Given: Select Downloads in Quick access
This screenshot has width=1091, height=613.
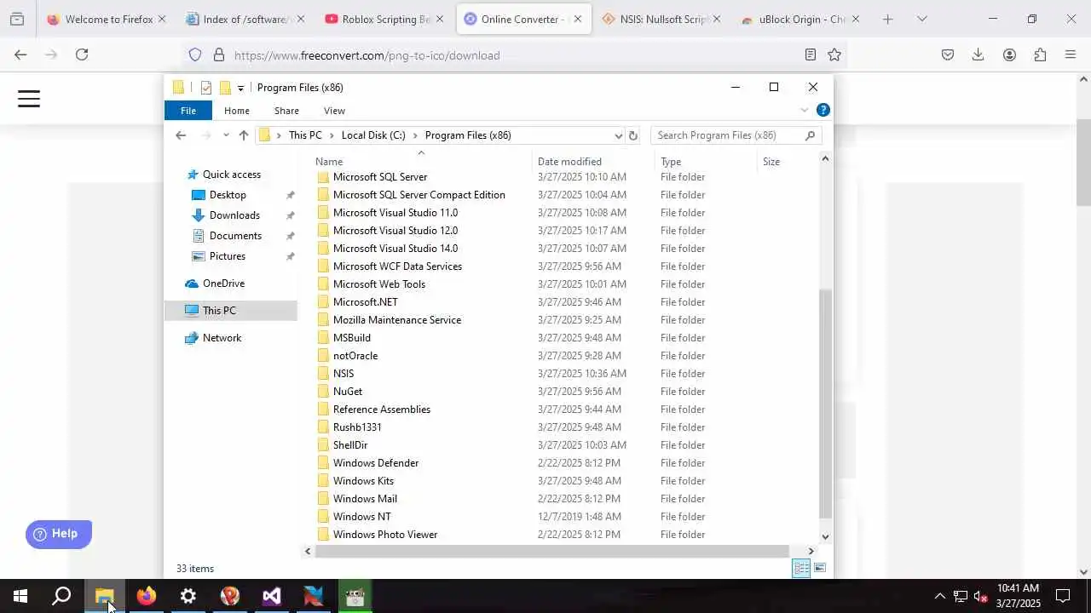Looking at the screenshot, I should click(x=234, y=215).
